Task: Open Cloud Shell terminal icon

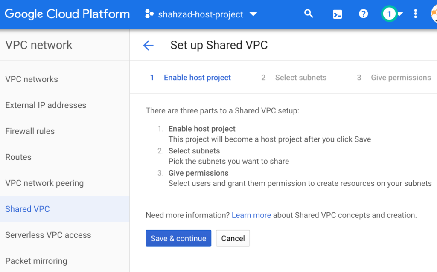Action: click(337, 14)
